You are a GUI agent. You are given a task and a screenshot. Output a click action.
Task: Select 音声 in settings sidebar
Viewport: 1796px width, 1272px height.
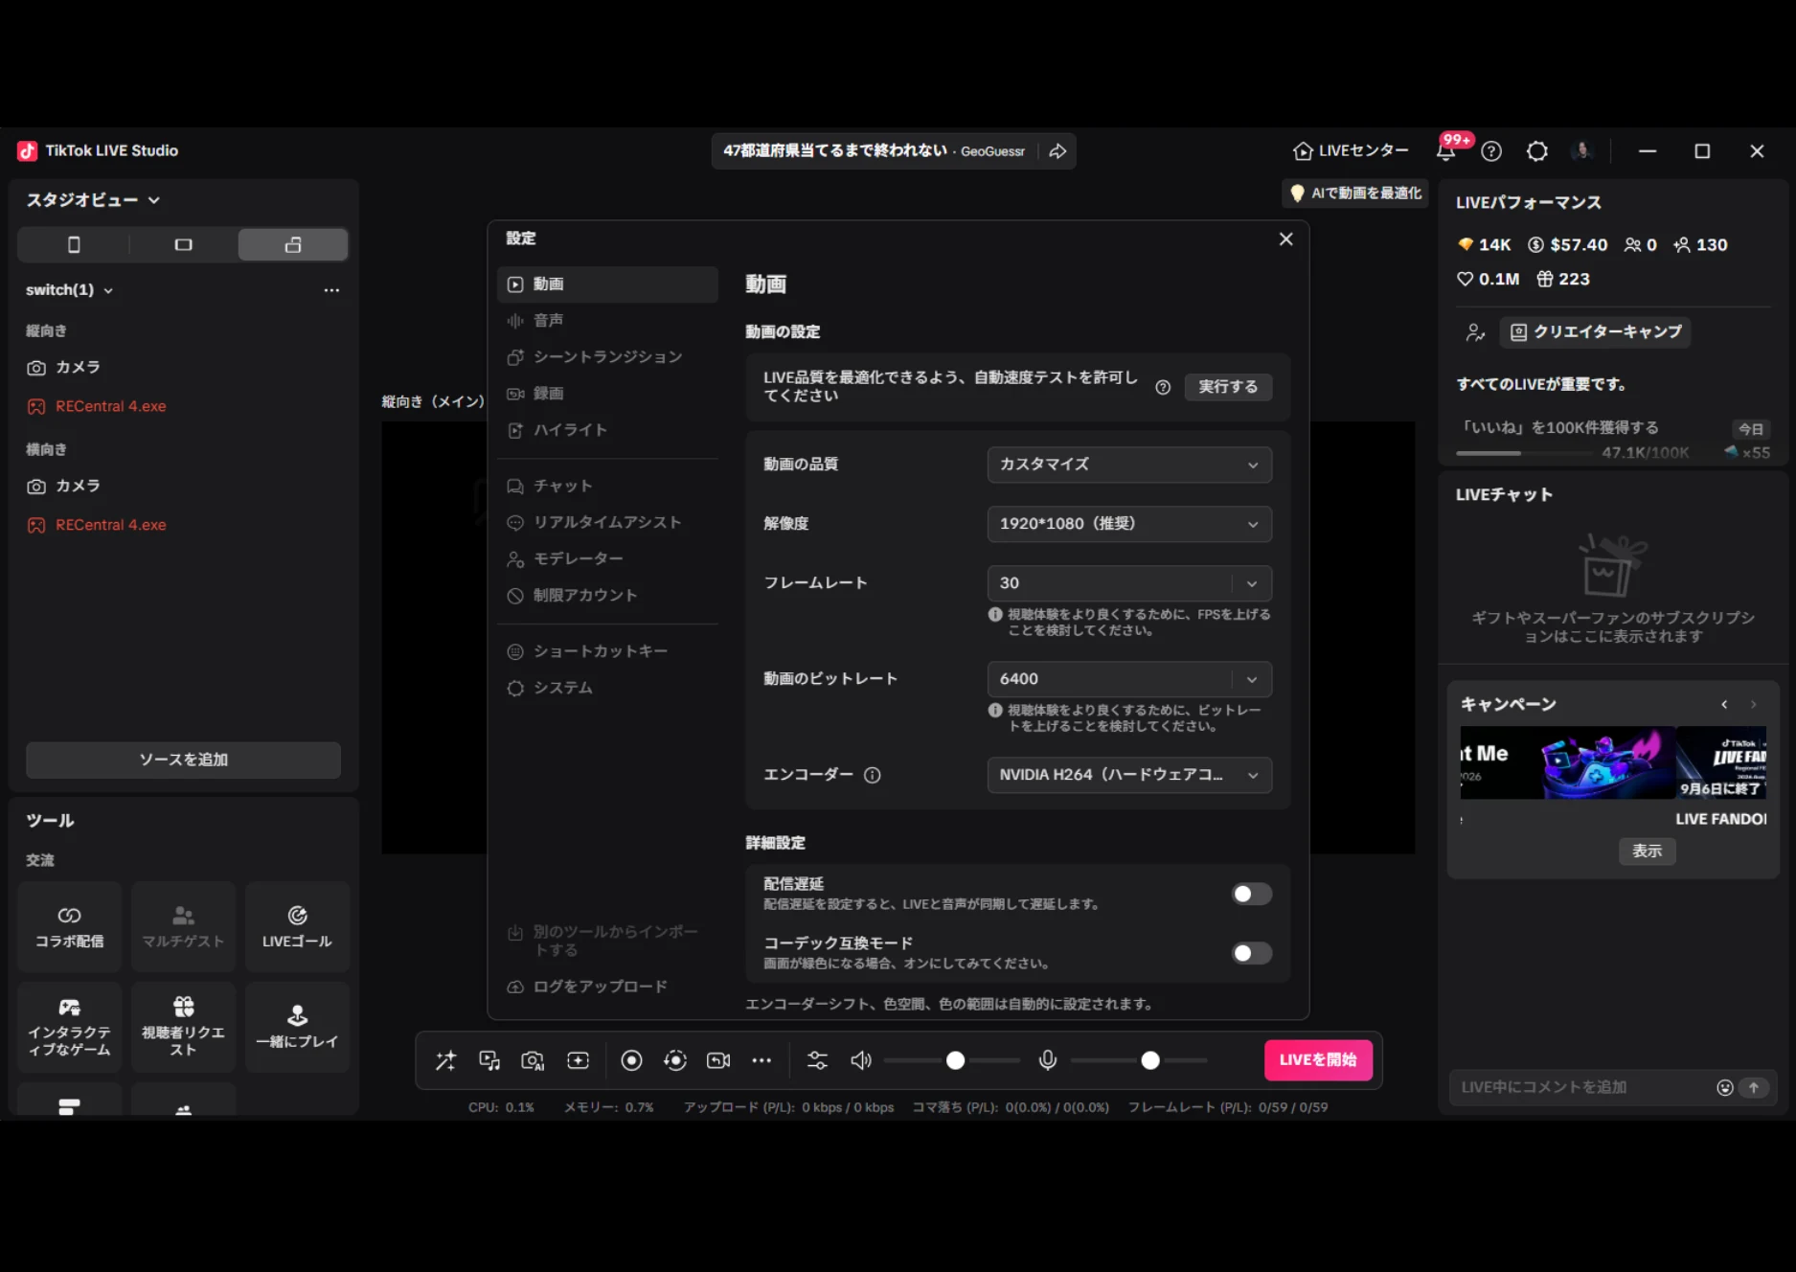pyautogui.click(x=607, y=321)
